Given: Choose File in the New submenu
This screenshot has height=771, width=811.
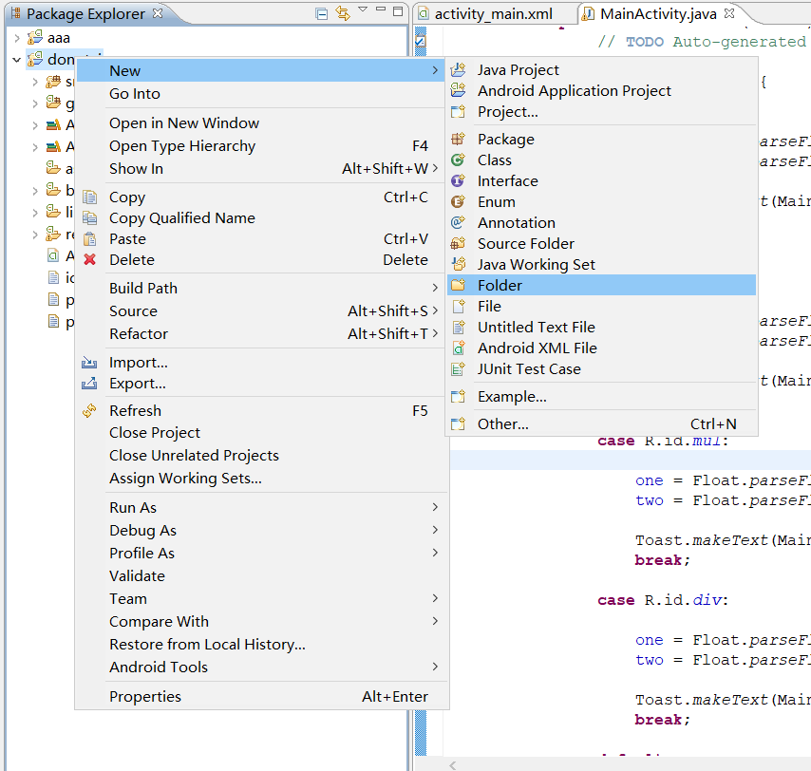Looking at the screenshot, I should pyautogui.click(x=601, y=307).
